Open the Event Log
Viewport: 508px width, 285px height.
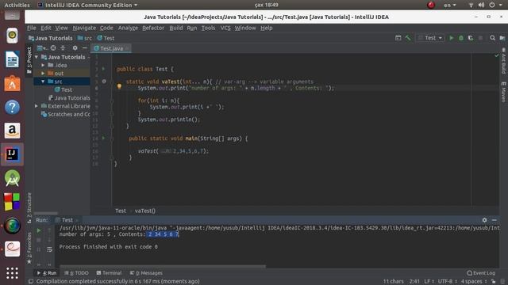click(481, 273)
